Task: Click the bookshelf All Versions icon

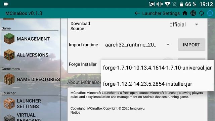Action: pos(9,55)
